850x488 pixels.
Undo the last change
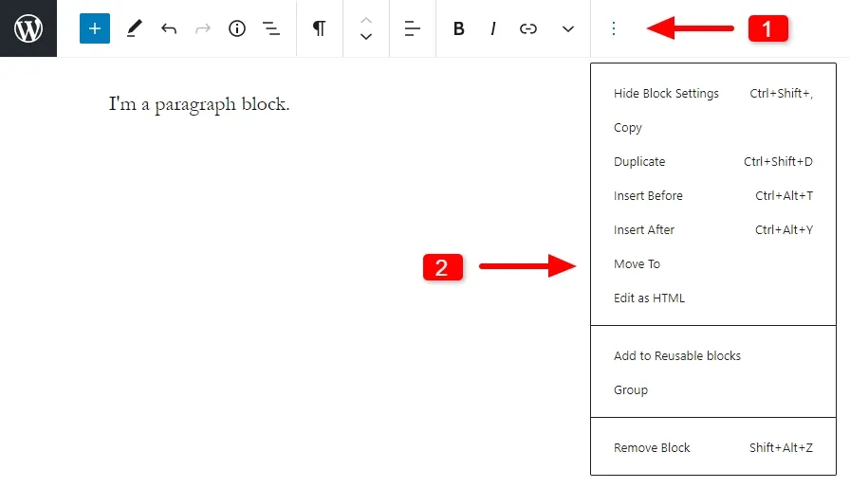click(169, 28)
